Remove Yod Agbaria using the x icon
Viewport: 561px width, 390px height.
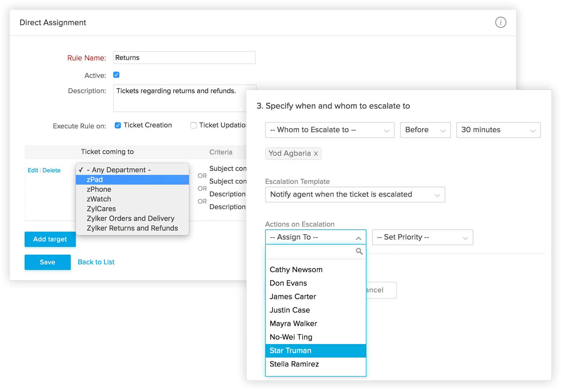click(x=316, y=153)
